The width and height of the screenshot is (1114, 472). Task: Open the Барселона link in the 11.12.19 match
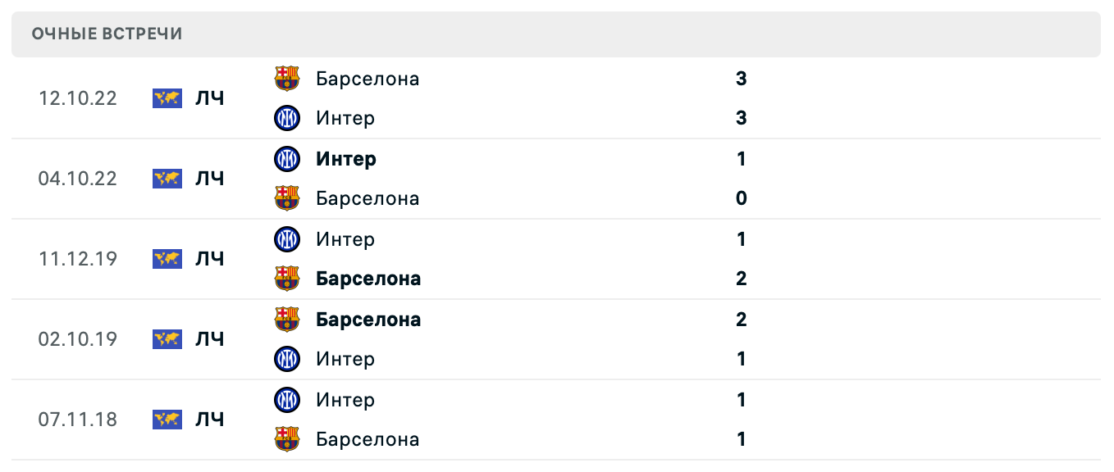point(368,279)
